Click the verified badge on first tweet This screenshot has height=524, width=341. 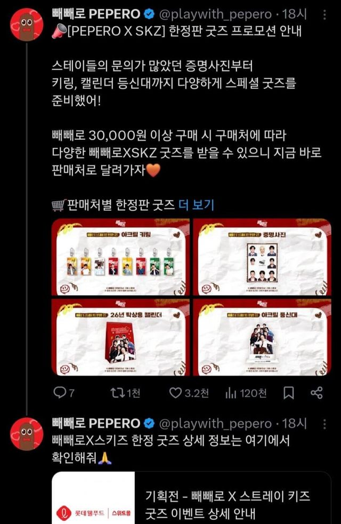click(149, 14)
